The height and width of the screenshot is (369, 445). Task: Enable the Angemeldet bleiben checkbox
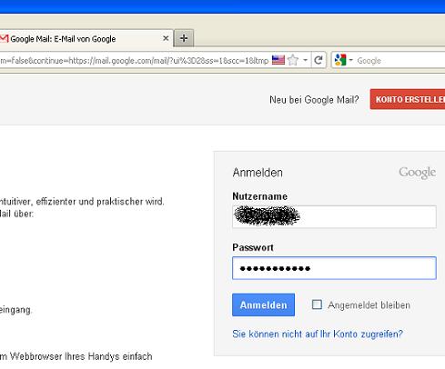[x=317, y=304]
